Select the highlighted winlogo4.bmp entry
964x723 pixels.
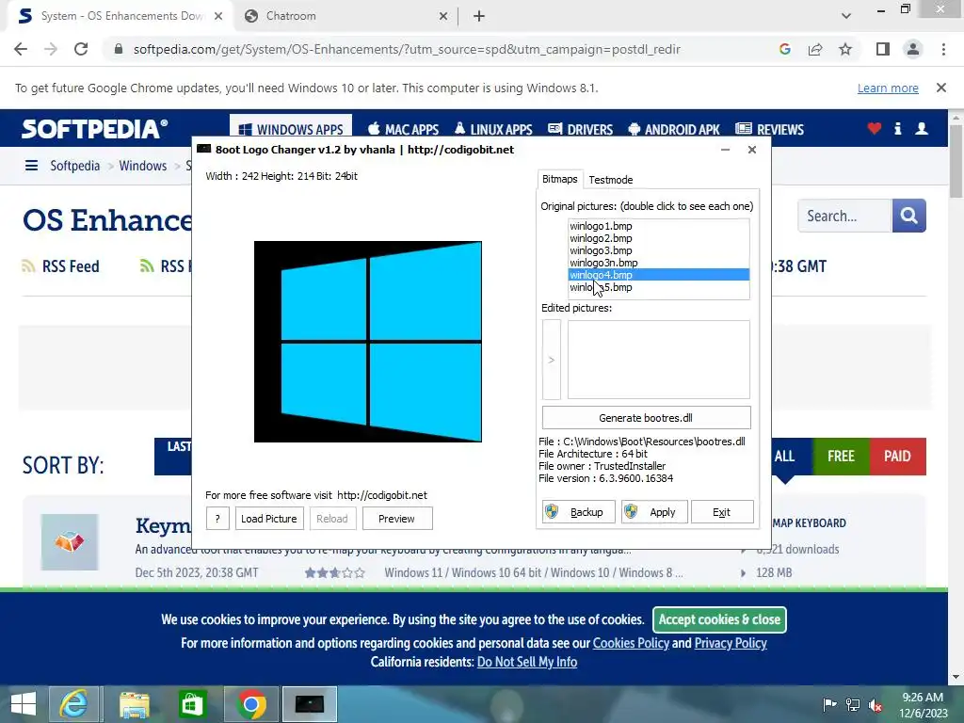pyautogui.click(x=658, y=275)
